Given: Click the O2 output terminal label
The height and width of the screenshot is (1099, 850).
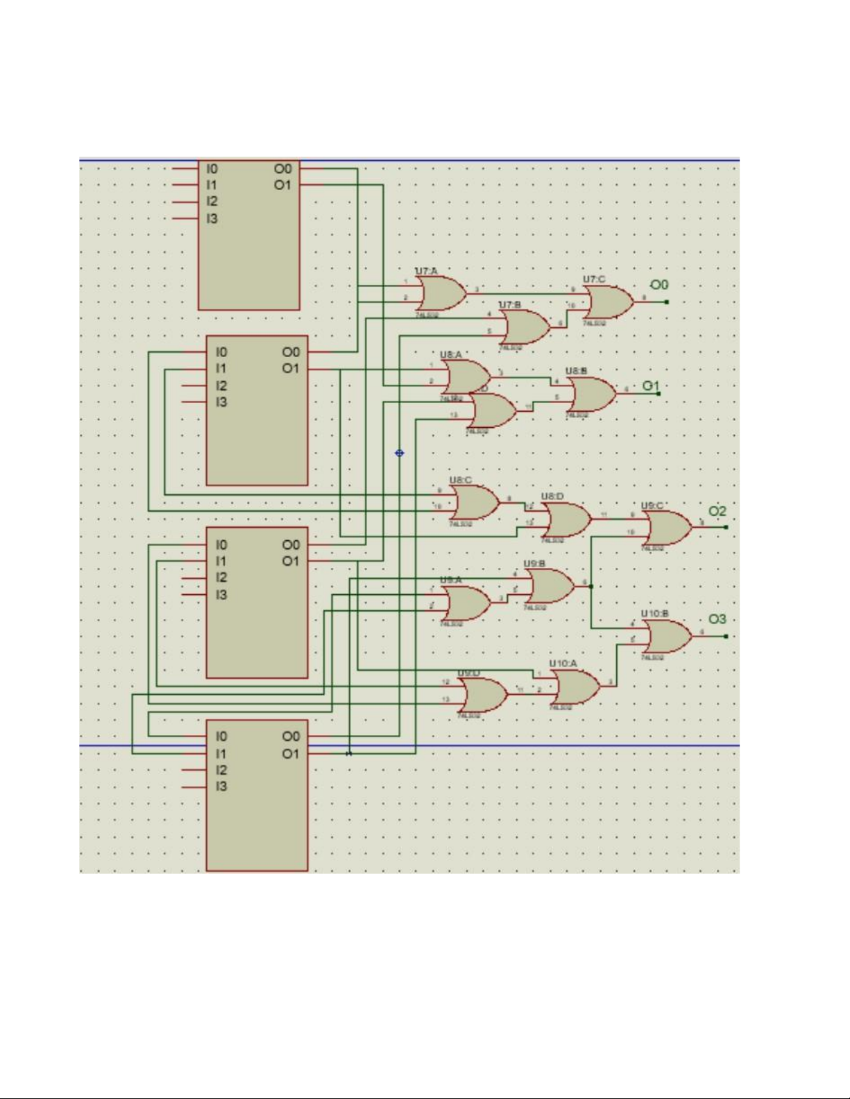Looking at the screenshot, I should coord(717,511).
